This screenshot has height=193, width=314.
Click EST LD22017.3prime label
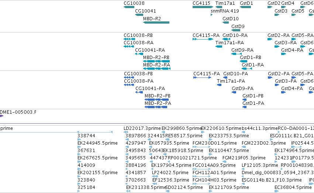(x=142, y=128)
